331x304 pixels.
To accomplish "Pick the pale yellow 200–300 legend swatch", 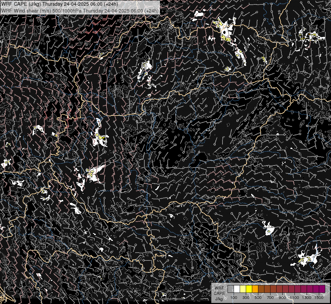I will pos(243,289).
